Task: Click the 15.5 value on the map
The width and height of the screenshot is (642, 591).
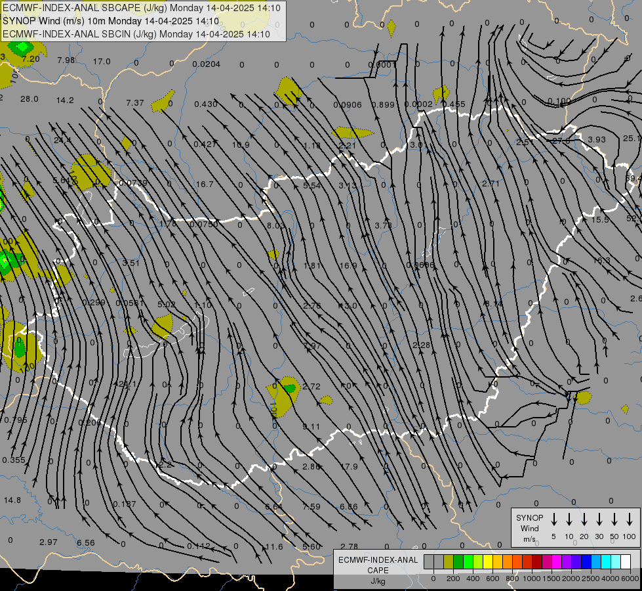Action: 600,220
